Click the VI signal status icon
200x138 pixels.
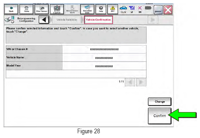132,10
